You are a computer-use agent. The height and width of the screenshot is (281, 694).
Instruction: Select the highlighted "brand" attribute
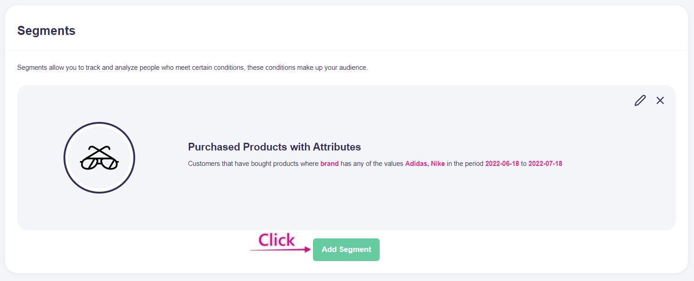point(329,164)
